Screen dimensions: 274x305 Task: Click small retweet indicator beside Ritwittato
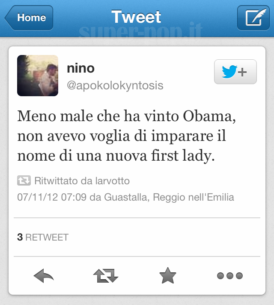(x=24, y=180)
